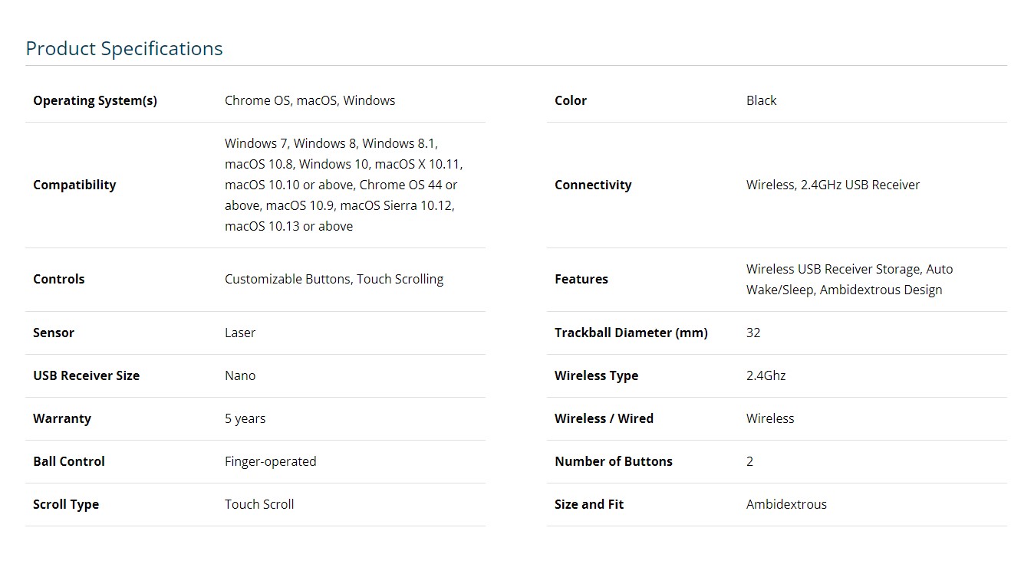Click the Trackball Diameter (mm) label

point(631,333)
